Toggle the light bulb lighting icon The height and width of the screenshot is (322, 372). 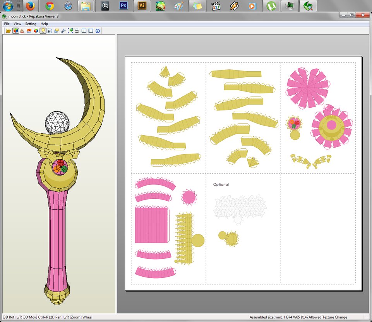43,31
